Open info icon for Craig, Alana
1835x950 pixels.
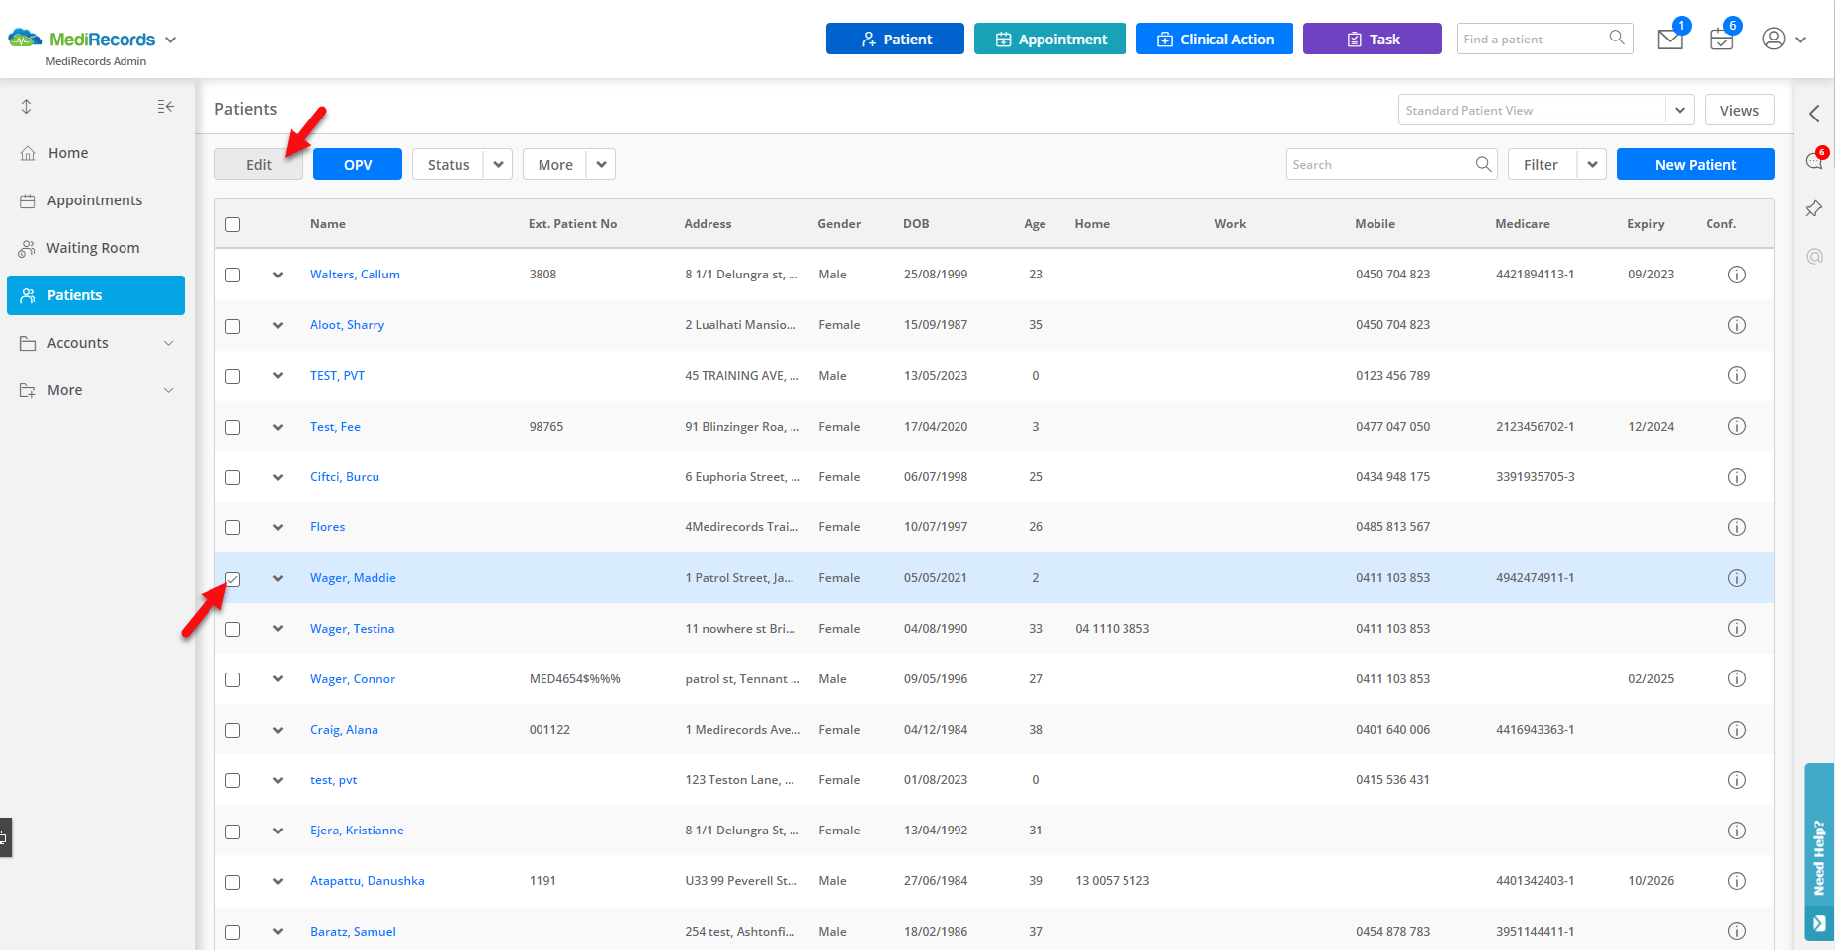[1736, 730]
